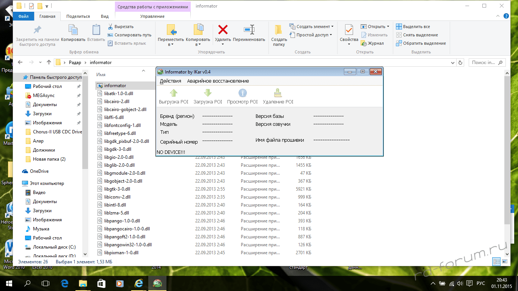Click Создать папку new folder icon
This screenshot has height=291, width=518.
coord(279,30)
